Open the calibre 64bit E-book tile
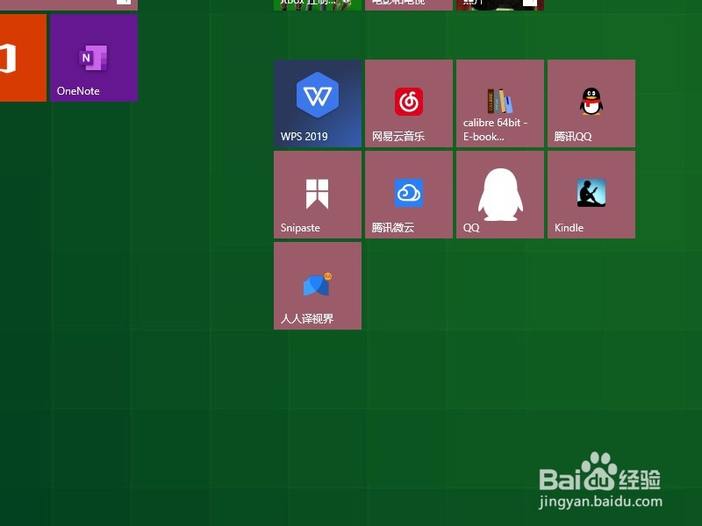This screenshot has width=702, height=526. pos(500,103)
